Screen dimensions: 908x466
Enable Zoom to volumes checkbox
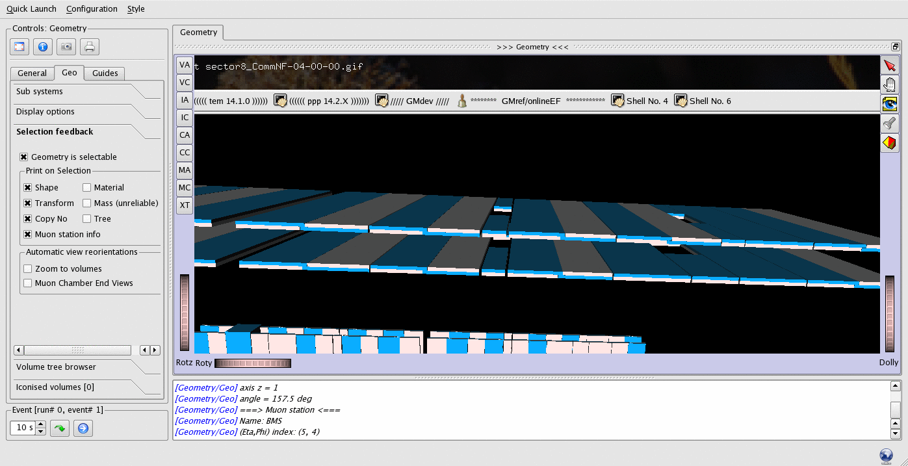click(x=28, y=269)
